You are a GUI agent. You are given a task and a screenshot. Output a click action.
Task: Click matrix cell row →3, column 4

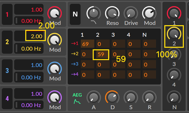tap(134, 64)
